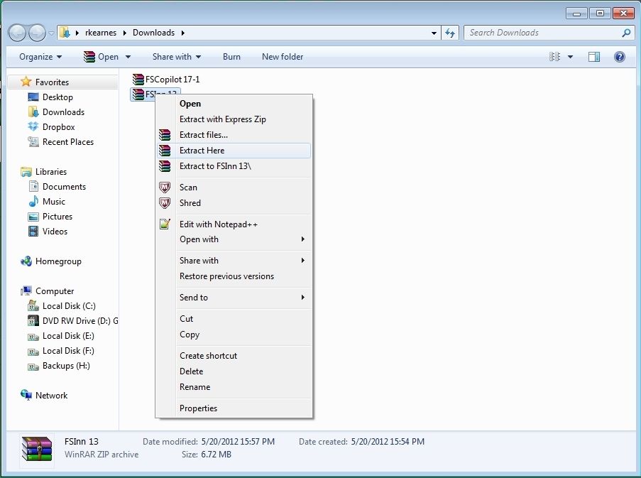Click the refresh arrows icon by the address bar
Screen dimensions: 641x478
[x=450, y=33]
